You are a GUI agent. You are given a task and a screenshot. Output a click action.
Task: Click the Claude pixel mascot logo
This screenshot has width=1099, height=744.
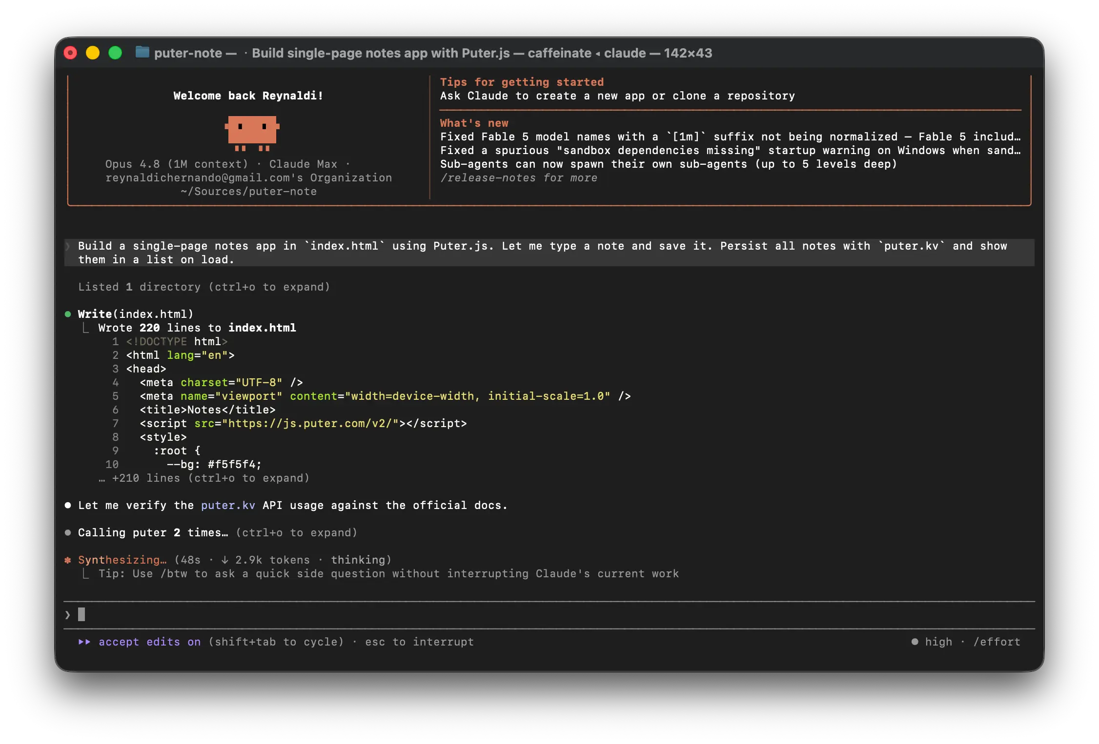252,133
